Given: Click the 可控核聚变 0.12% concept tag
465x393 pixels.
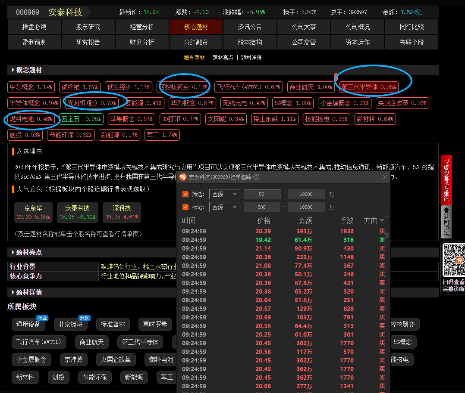Looking at the screenshot, I should [184, 87].
